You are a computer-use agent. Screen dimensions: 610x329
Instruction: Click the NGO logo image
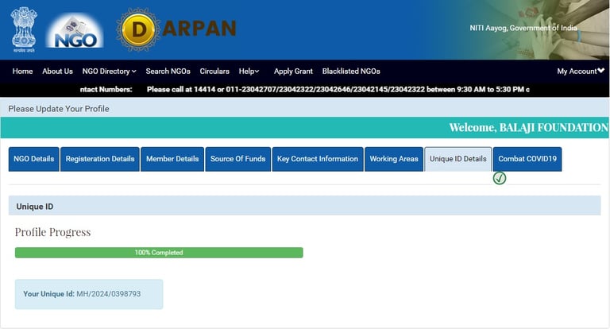click(x=75, y=30)
